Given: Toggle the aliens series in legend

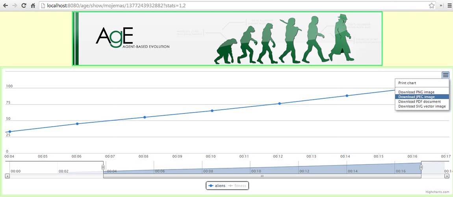Looking at the screenshot, I should tap(217, 186).
